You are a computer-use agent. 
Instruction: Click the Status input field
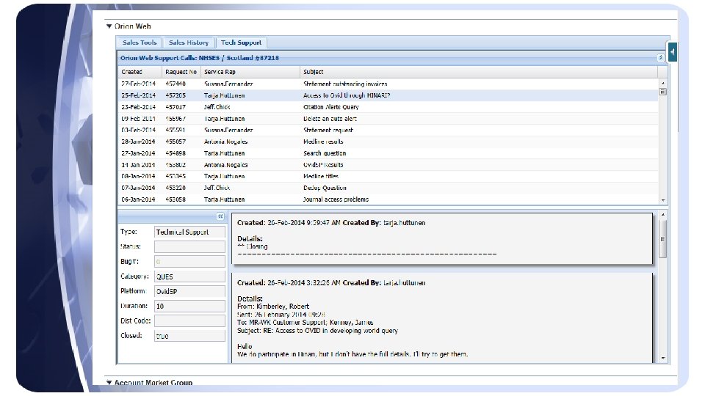click(x=189, y=247)
